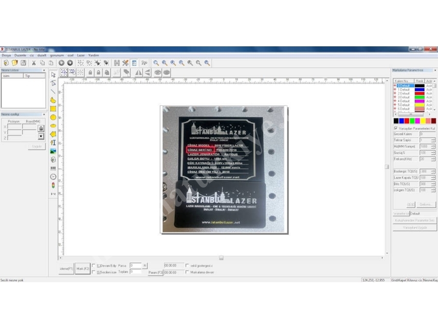The height and width of the screenshot is (329, 438).
Task: Adjust the Frekans(KHz) spinner arrows
Action: click(433, 159)
